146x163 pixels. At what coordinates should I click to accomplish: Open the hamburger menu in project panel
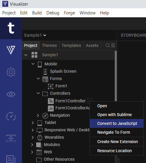[113, 45]
